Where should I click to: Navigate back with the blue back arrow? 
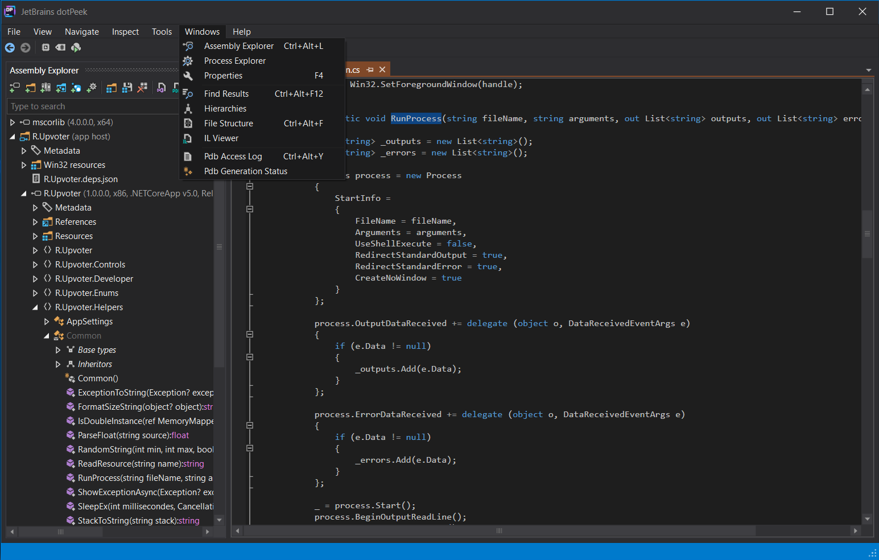click(x=10, y=48)
